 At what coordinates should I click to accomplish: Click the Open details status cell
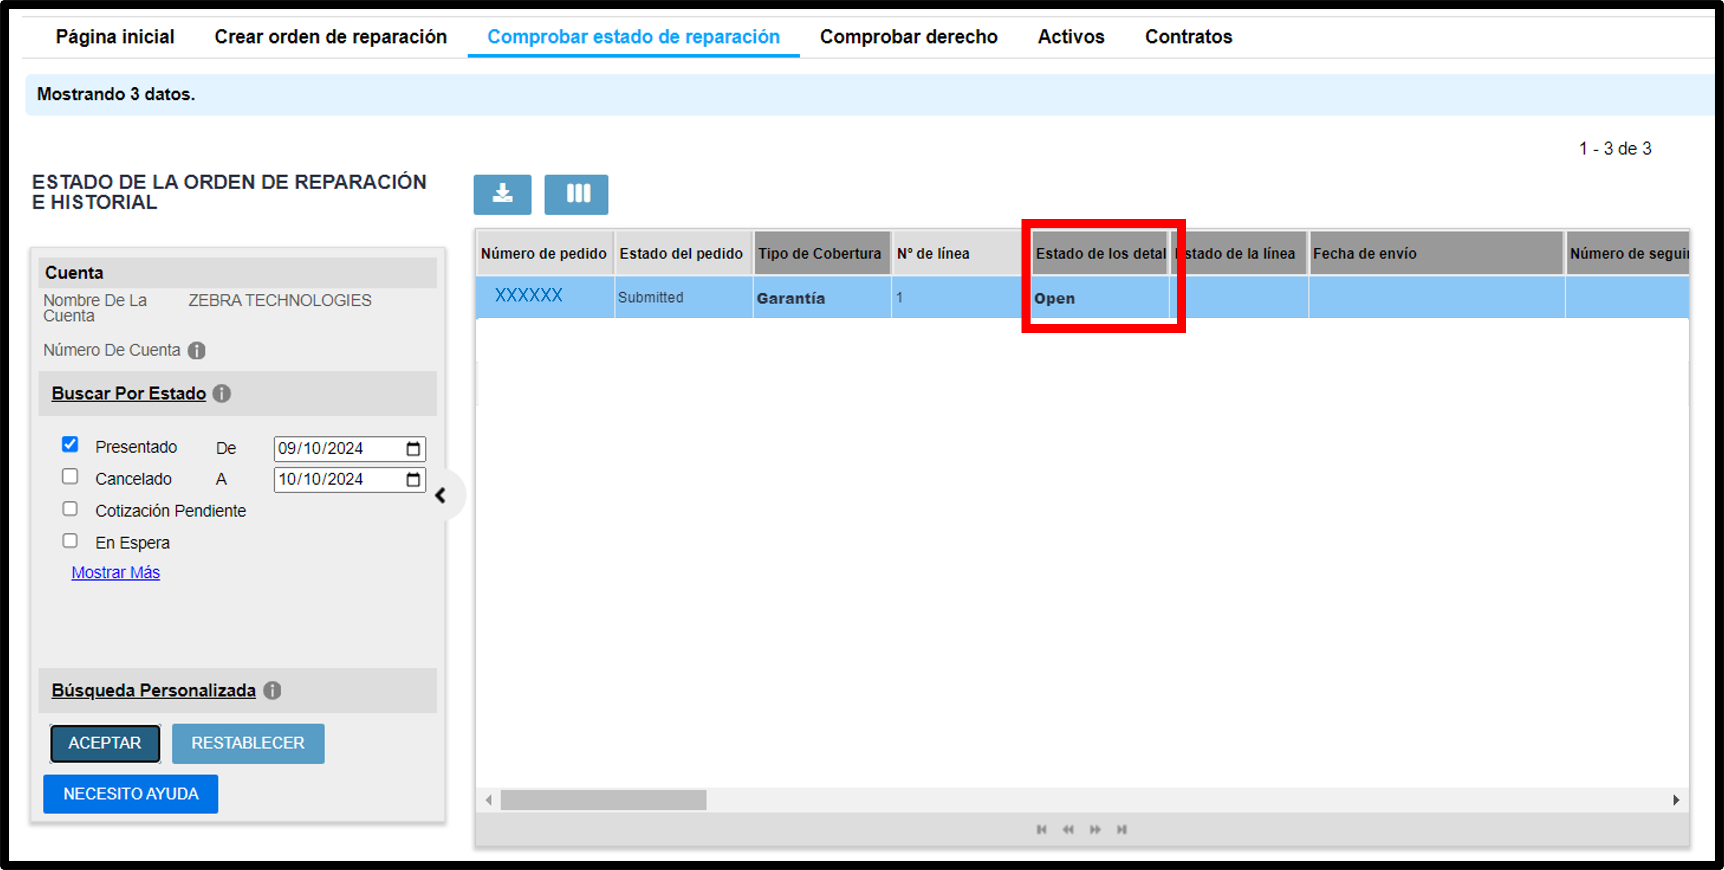(1100, 297)
